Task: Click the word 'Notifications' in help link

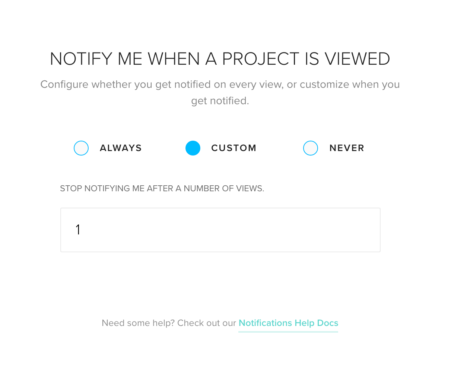Action: (265, 323)
